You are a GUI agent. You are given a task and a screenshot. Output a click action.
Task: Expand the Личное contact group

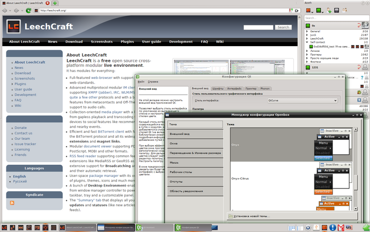click(307, 51)
